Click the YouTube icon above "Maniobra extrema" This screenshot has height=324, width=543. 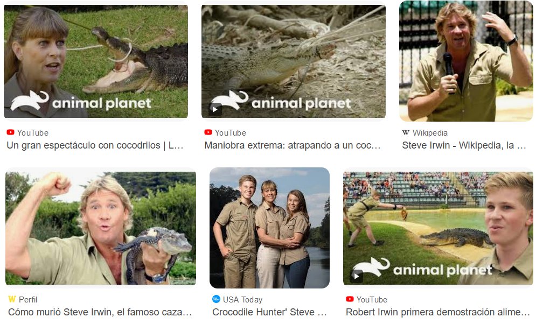[x=208, y=132]
